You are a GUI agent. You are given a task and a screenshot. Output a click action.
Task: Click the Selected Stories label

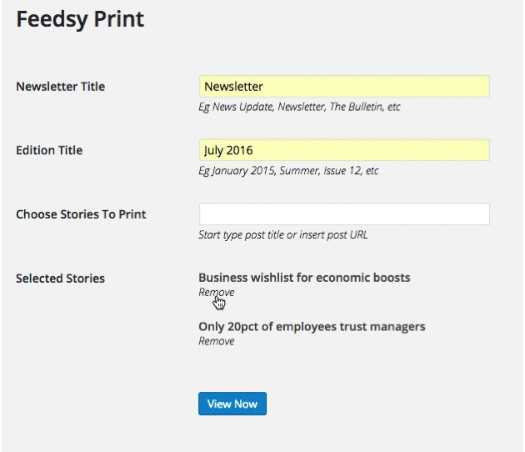pyautogui.click(x=61, y=279)
